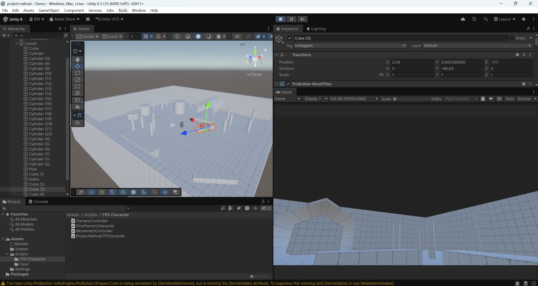Toggle Cube (3) active checkbox
The height and width of the screenshot is (286, 538).
pyautogui.click(x=290, y=38)
